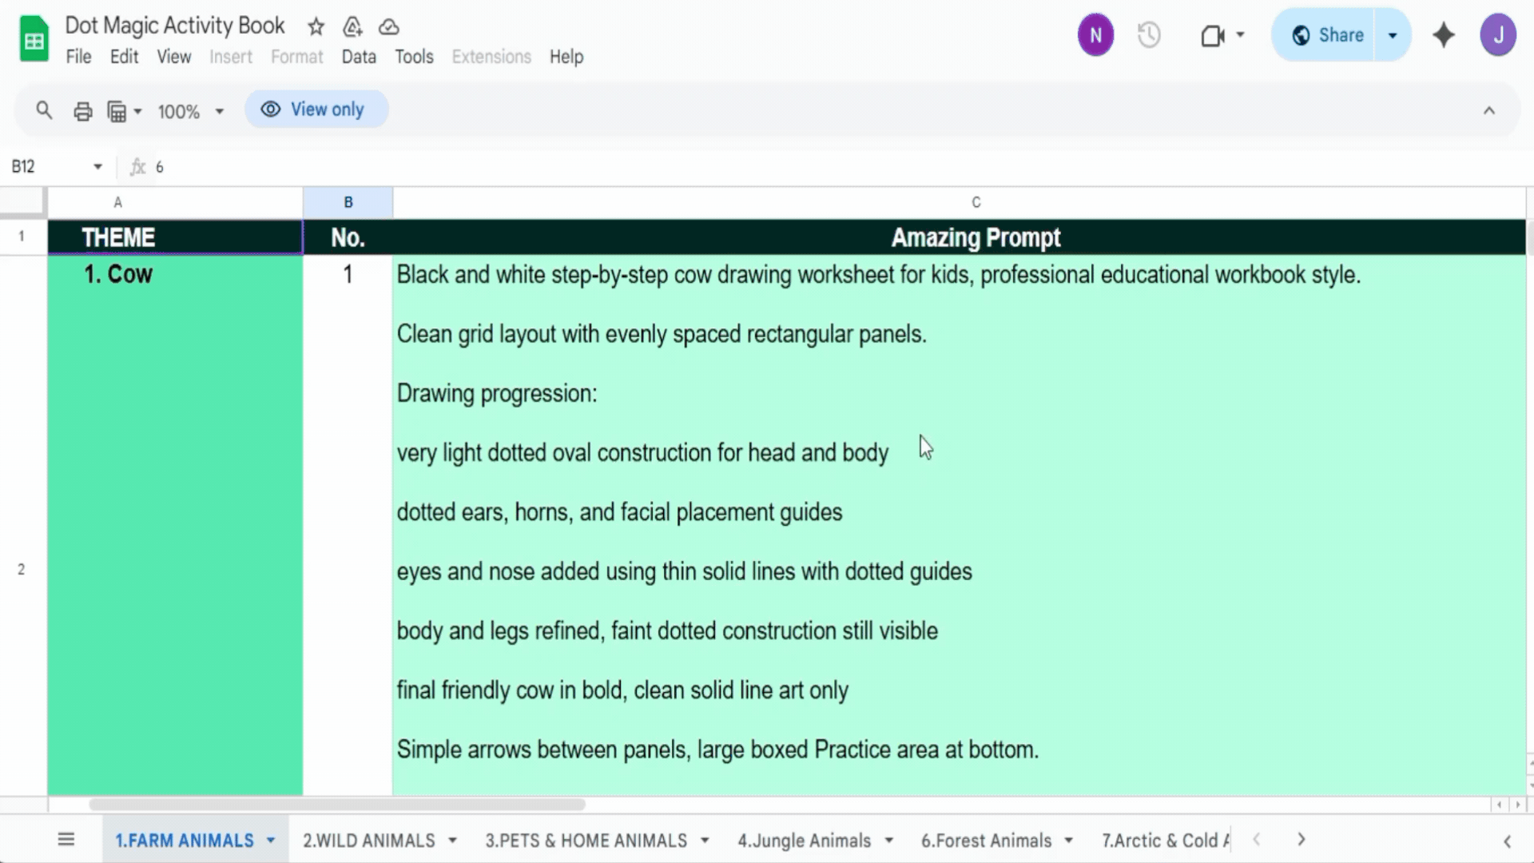Screen dimensions: 1534x863
Task: Click the star icon to favorite document
Action: pyautogui.click(x=316, y=27)
